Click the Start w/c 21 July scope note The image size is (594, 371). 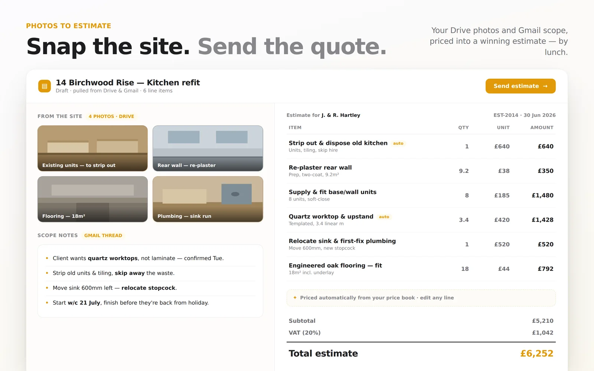(x=150, y=303)
